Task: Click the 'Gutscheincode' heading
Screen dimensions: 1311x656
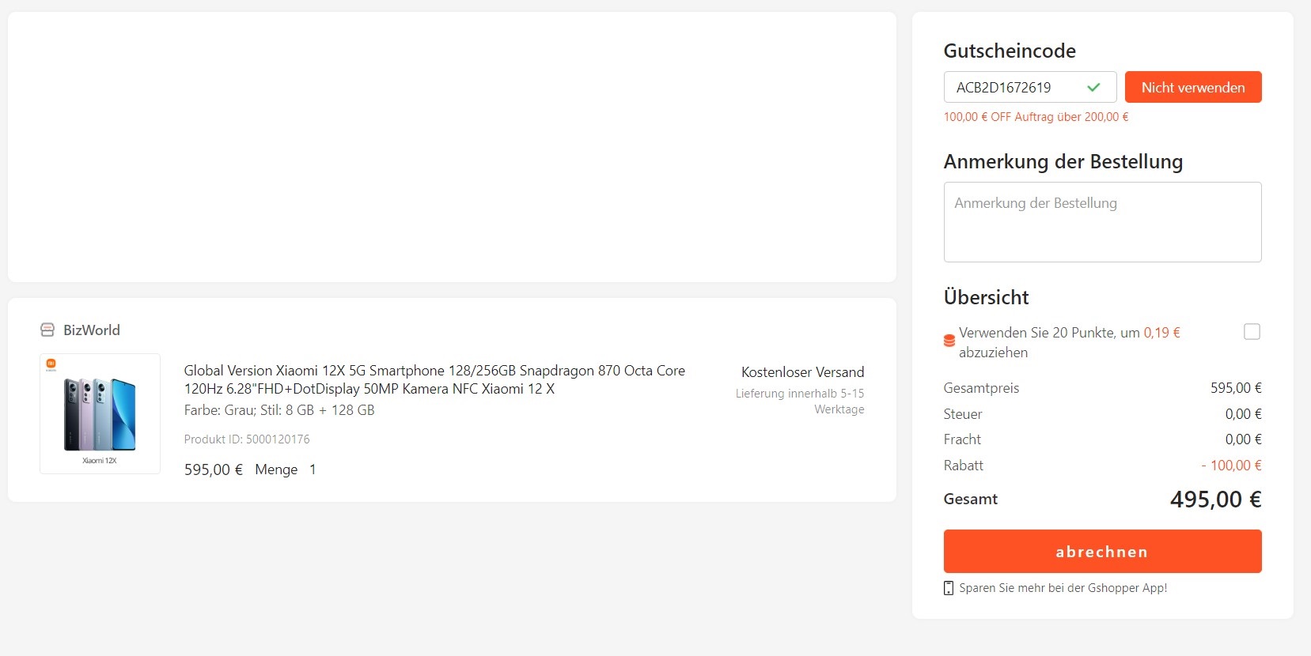Action: point(1010,51)
